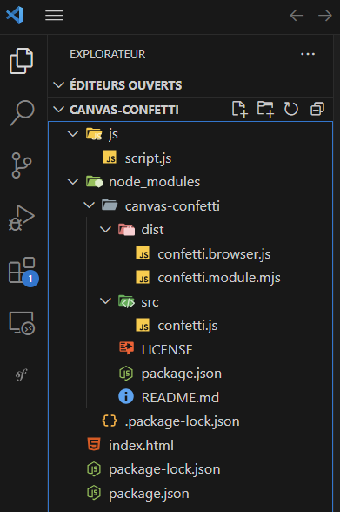Open the Search view icon
Viewport: 340px width, 512px height.
pyautogui.click(x=22, y=113)
